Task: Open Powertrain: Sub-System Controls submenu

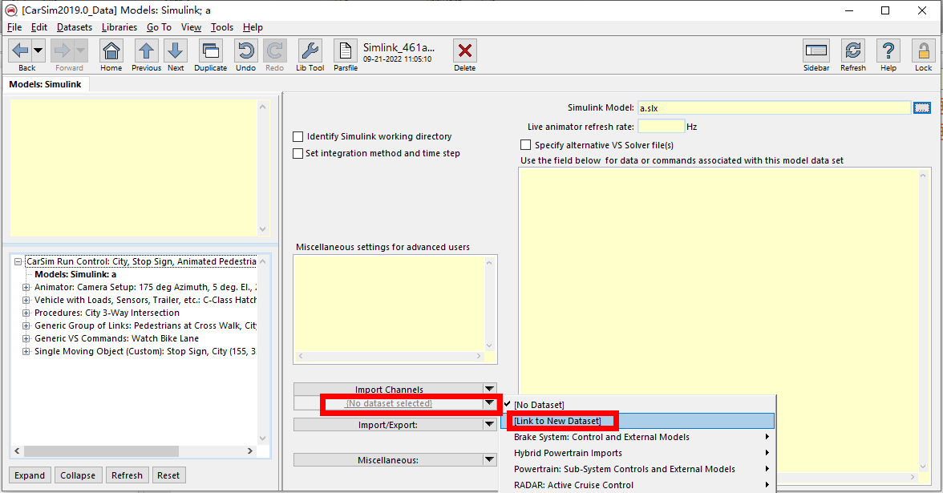Action: 637,469
